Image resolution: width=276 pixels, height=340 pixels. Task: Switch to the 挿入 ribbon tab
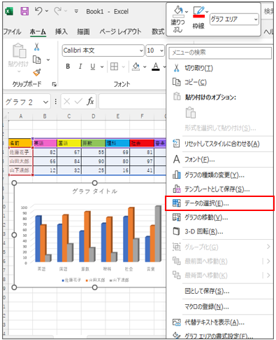[x=61, y=32]
